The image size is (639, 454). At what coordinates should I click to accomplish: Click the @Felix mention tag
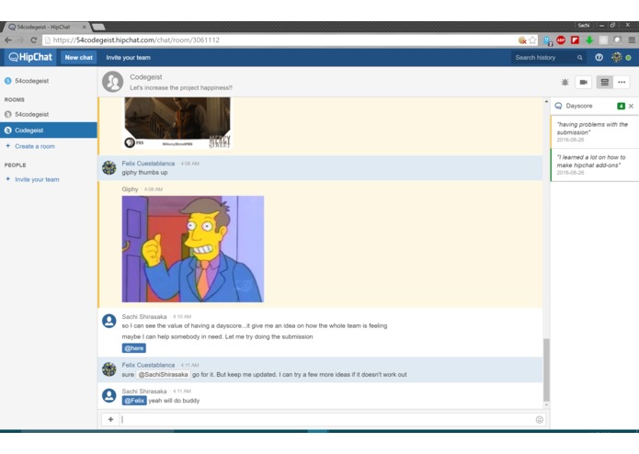point(134,401)
